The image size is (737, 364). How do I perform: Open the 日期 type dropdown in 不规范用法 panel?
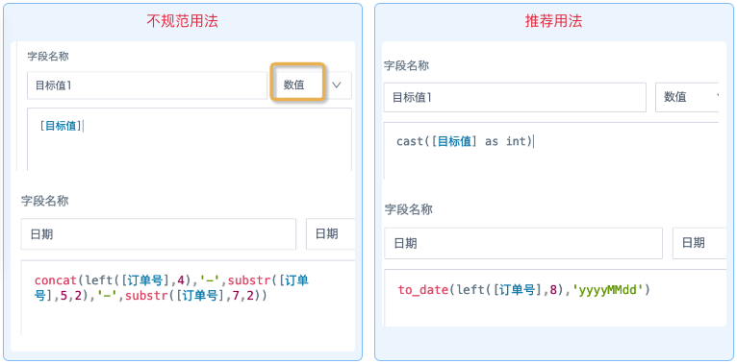tap(330, 234)
